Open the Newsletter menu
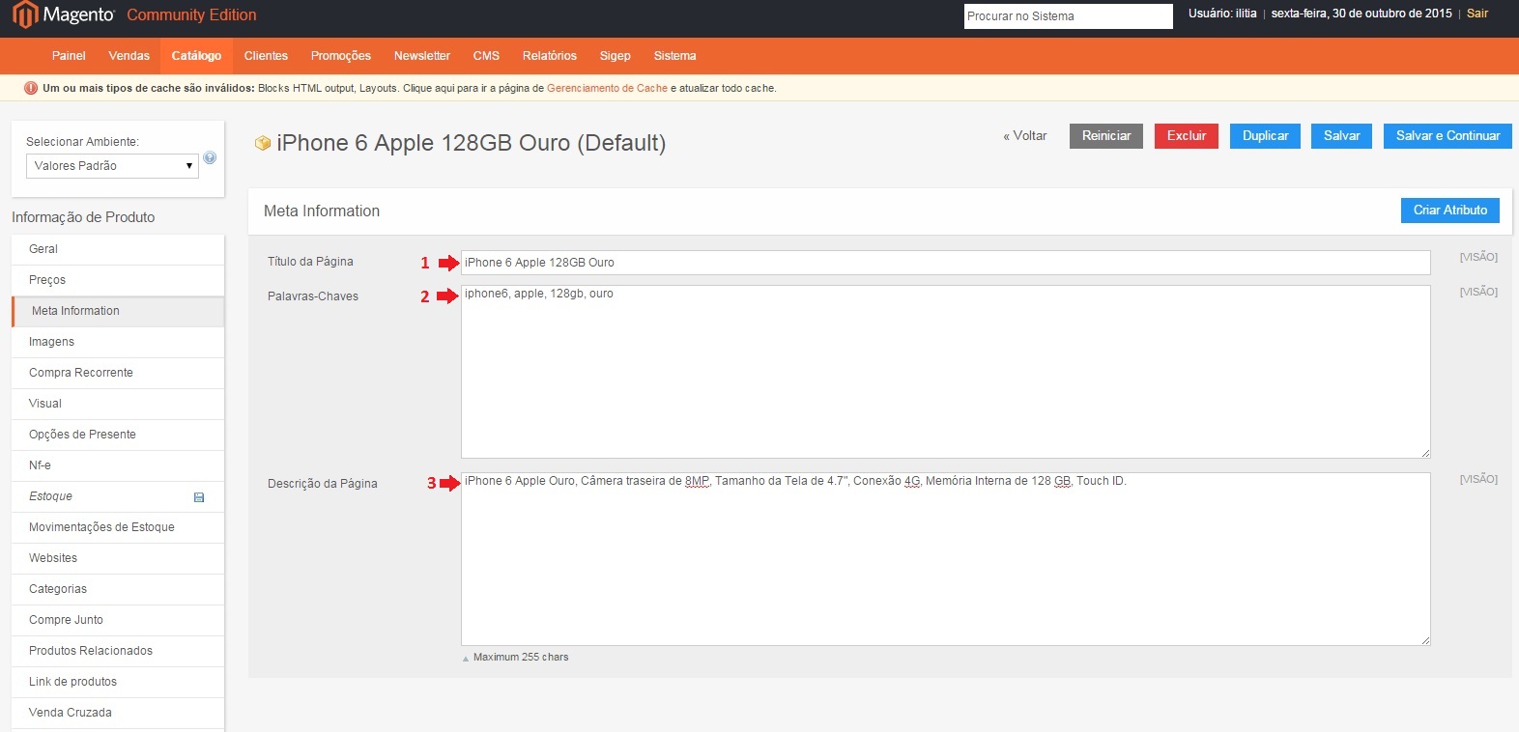This screenshot has height=732, width=1519. (x=422, y=56)
